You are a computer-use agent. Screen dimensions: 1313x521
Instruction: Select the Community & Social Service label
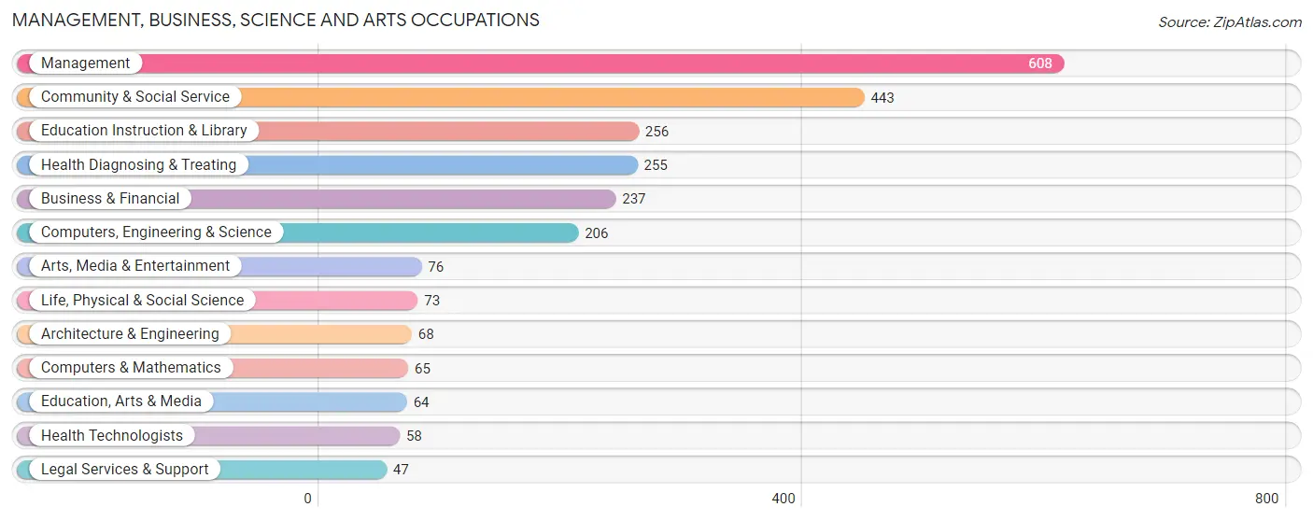135,97
